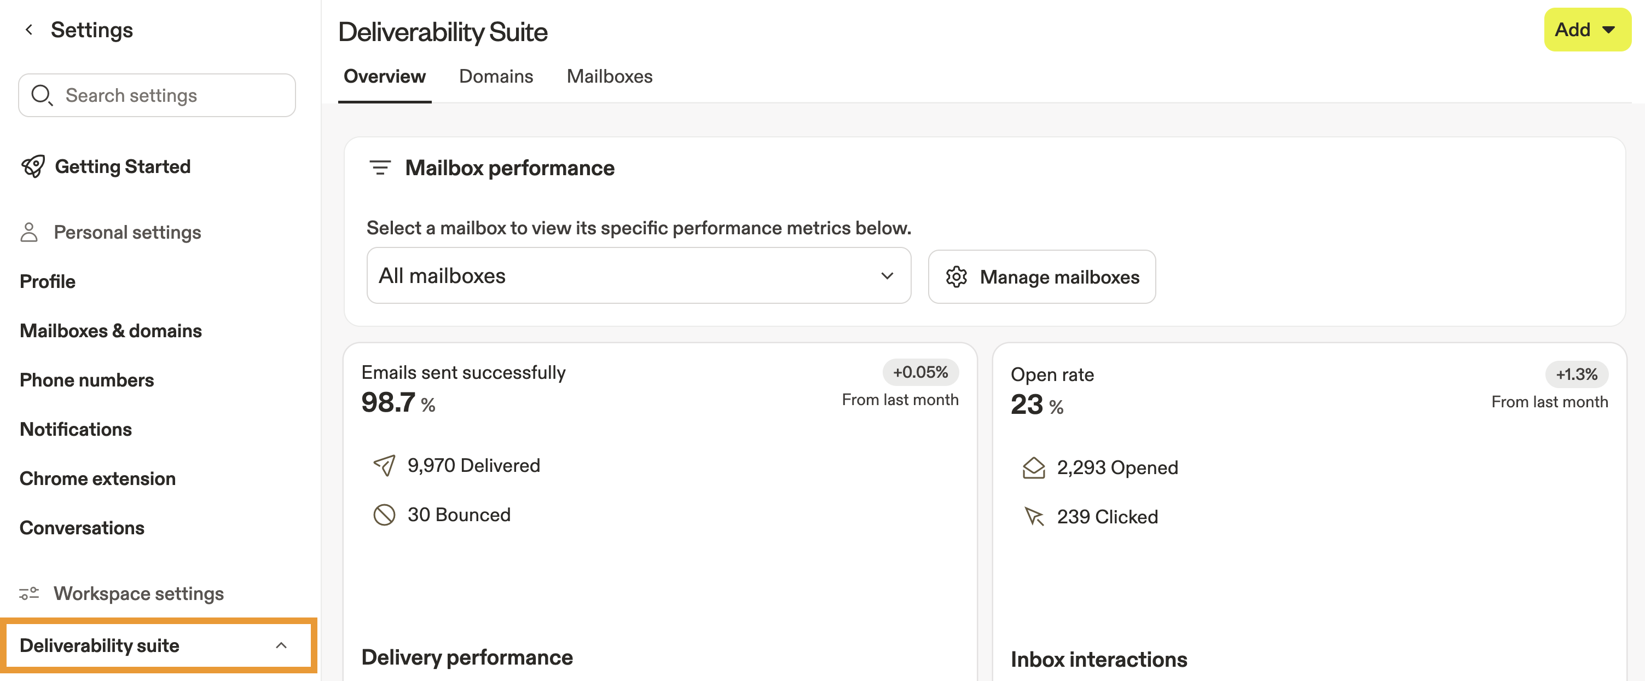The height and width of the screenshot is (681, 1645).
Task: Click the paper plane Delivered icon
Action: (384, 466)
